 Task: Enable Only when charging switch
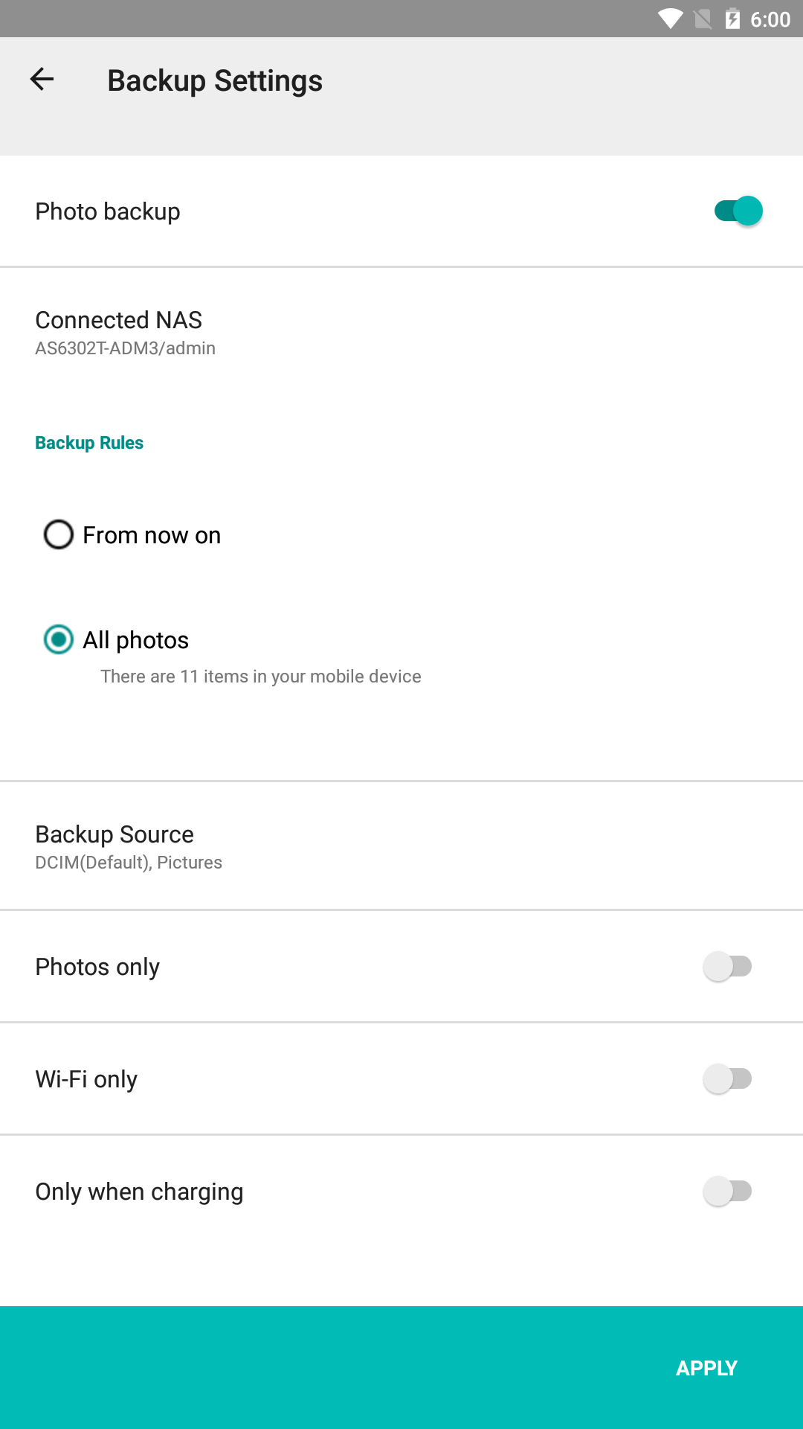(728, 1191)
